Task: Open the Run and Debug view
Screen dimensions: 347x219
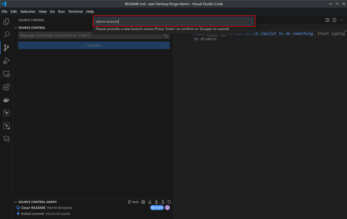Action: (x=7, y=61)
